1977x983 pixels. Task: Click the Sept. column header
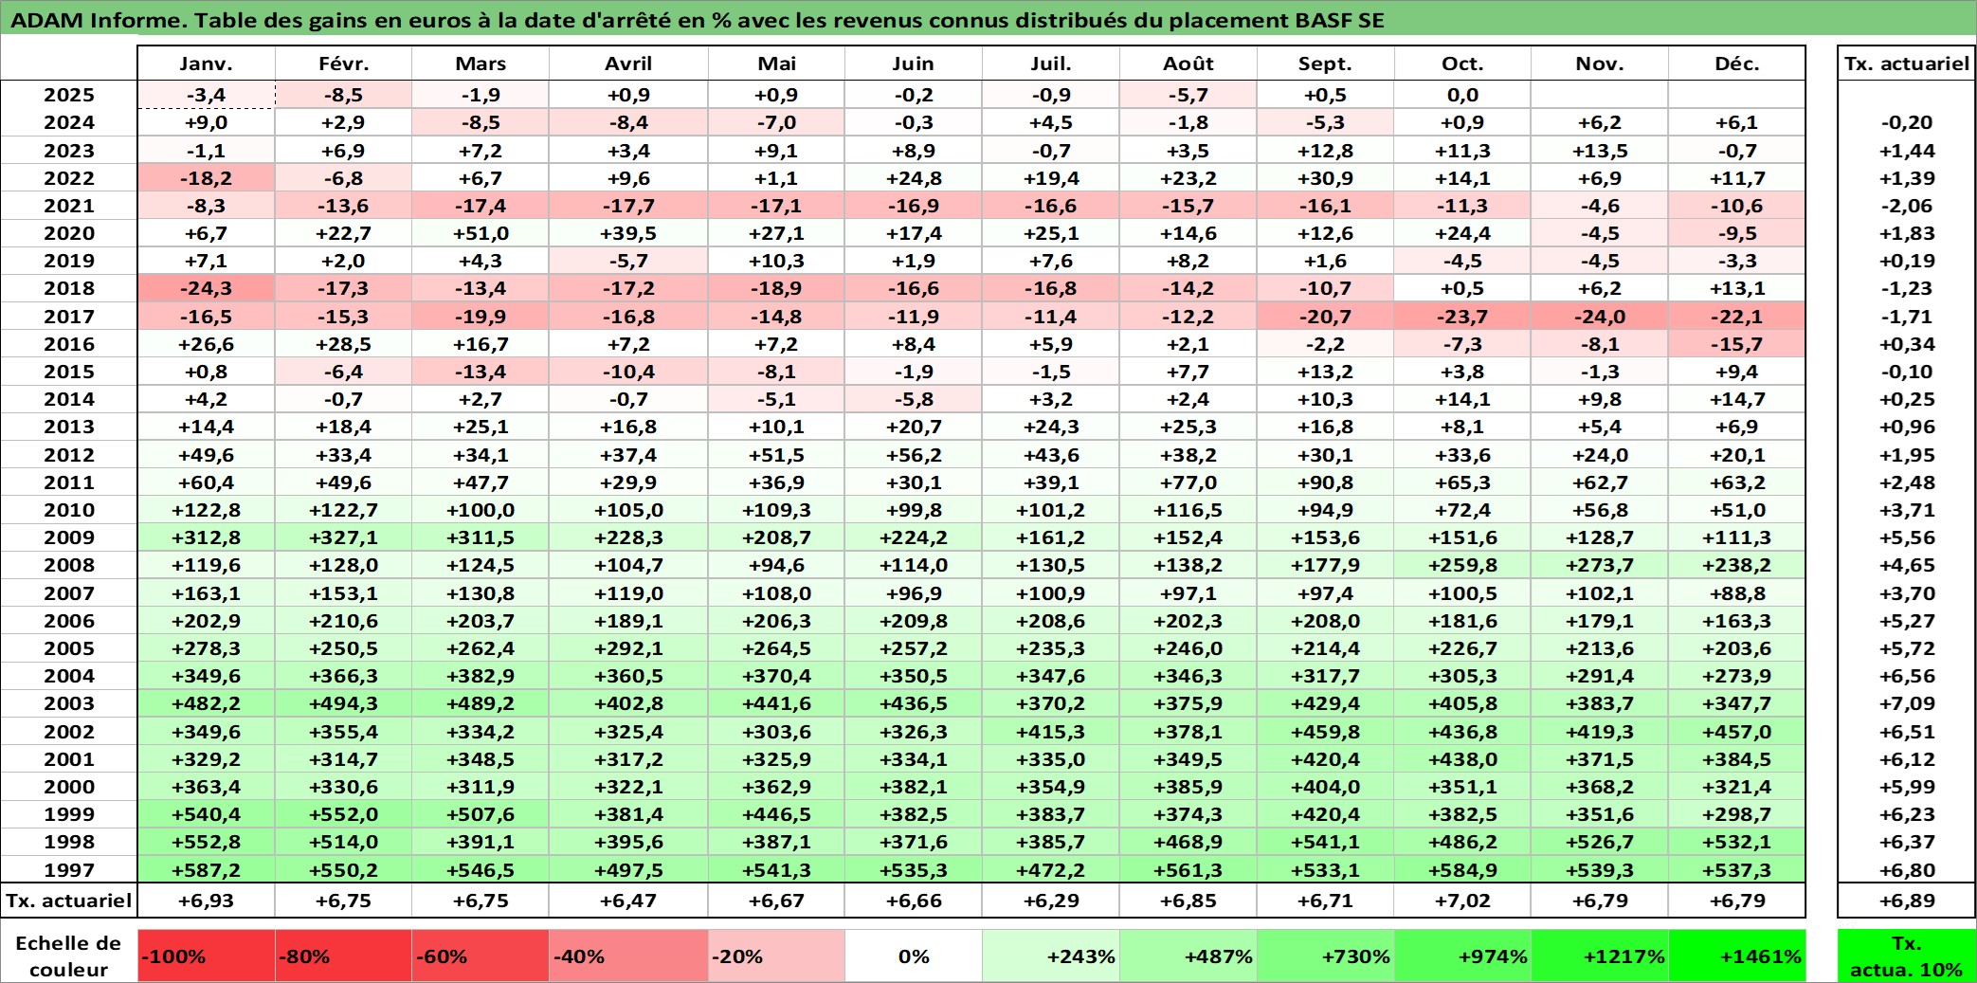[x=1325, y=64]
